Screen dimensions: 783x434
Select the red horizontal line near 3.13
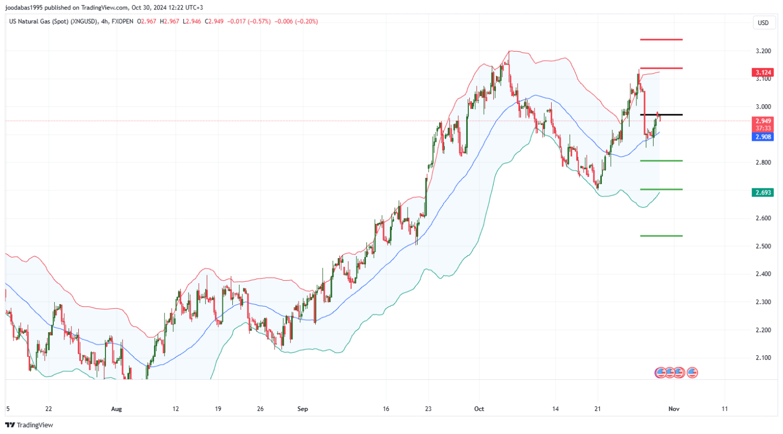click(x=661, y=68)
